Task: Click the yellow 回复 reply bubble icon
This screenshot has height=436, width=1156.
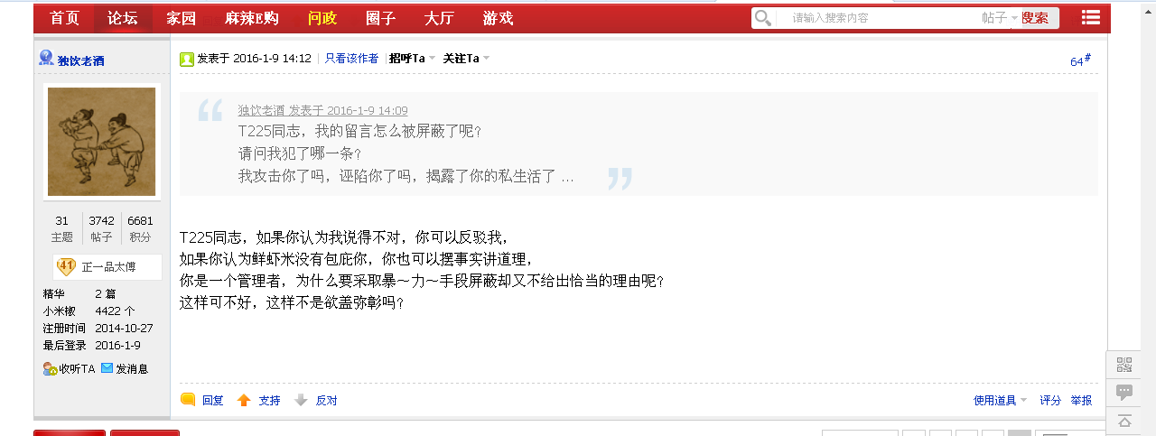Action: [188, 399]
